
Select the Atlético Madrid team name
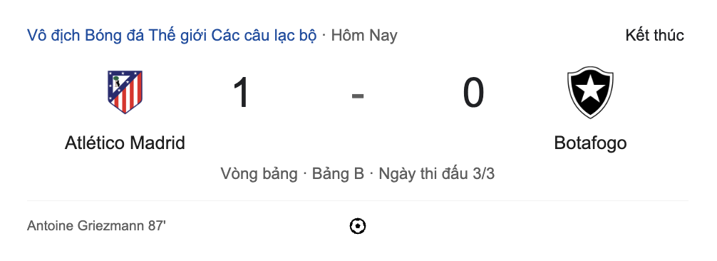(125, 143)
